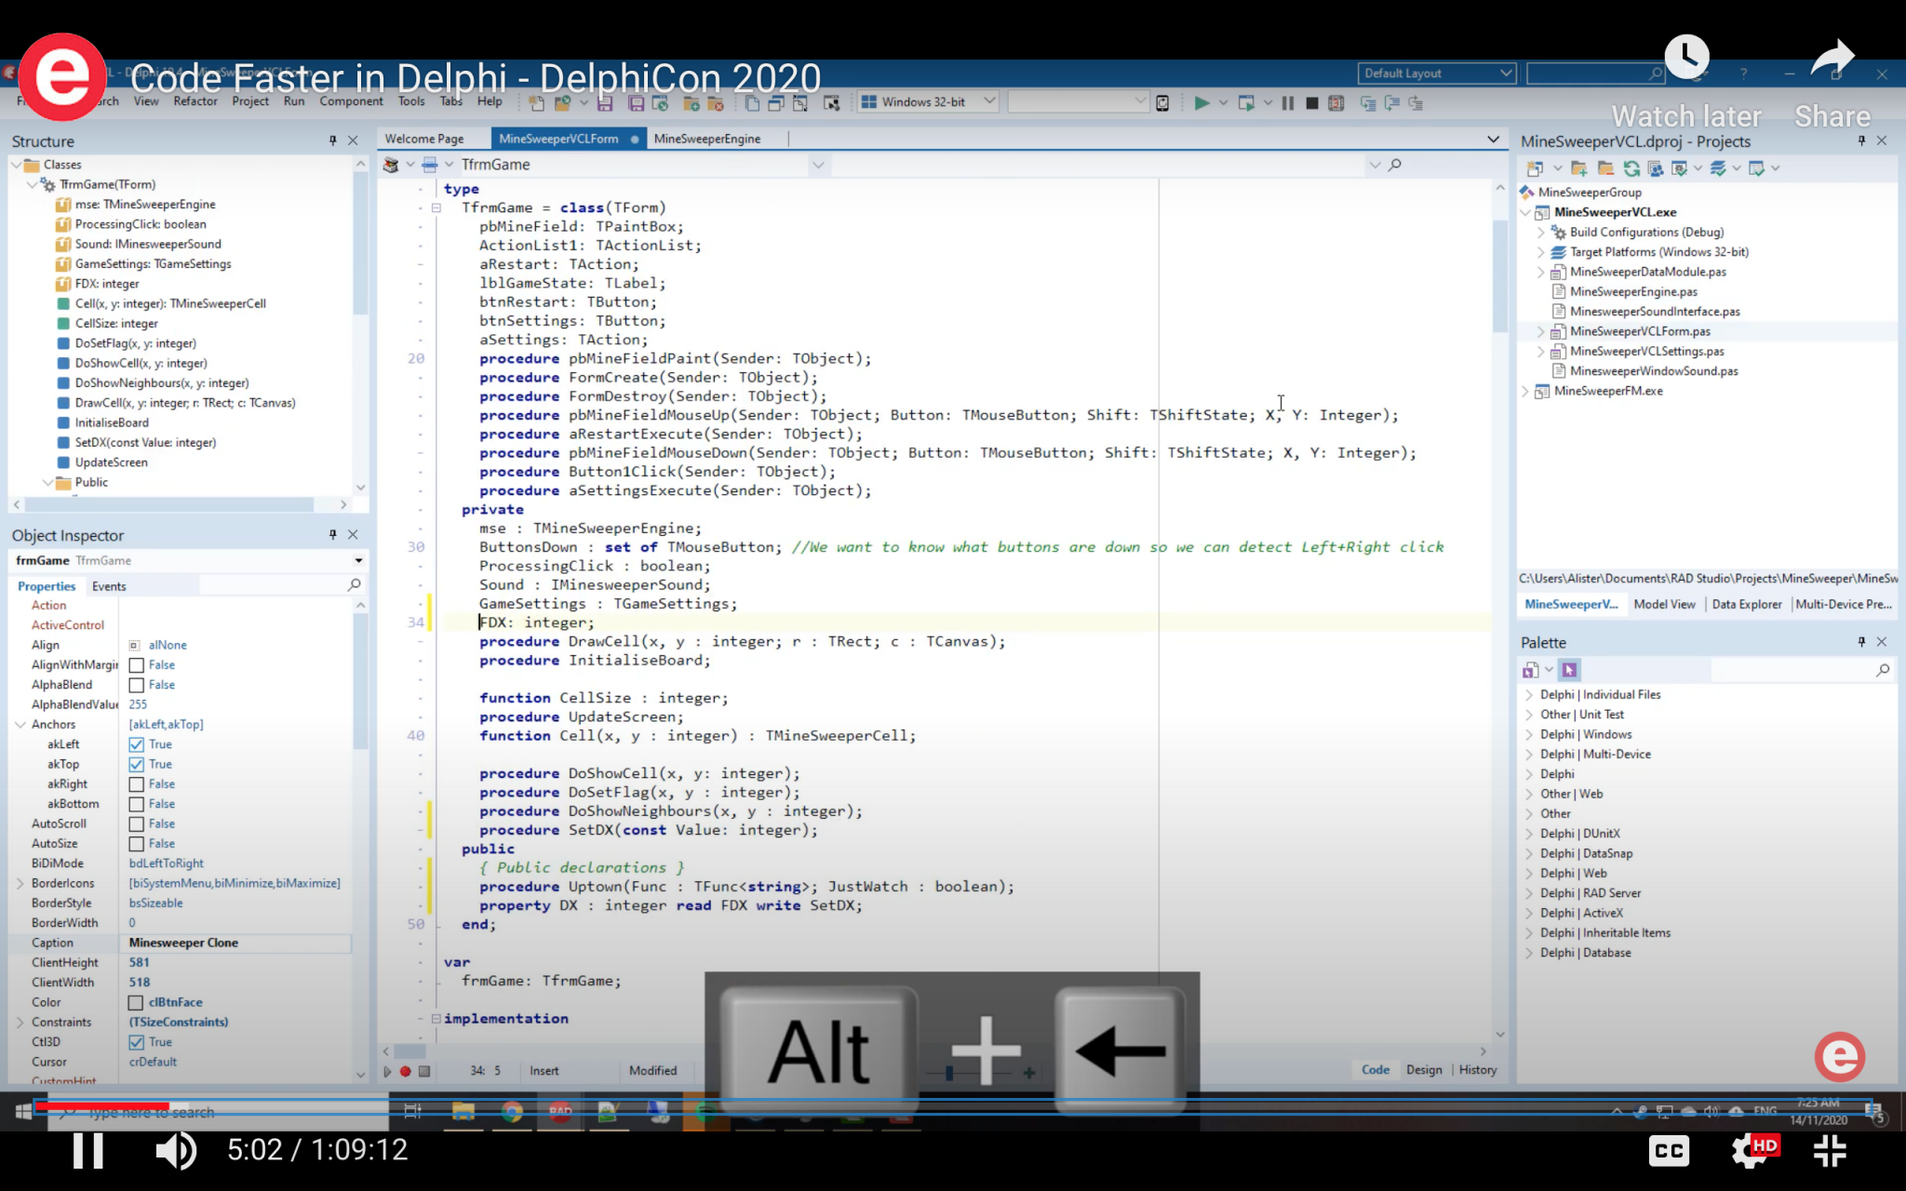
Task: Click the Run button on the toolbar
Action: coord(1202,104)
